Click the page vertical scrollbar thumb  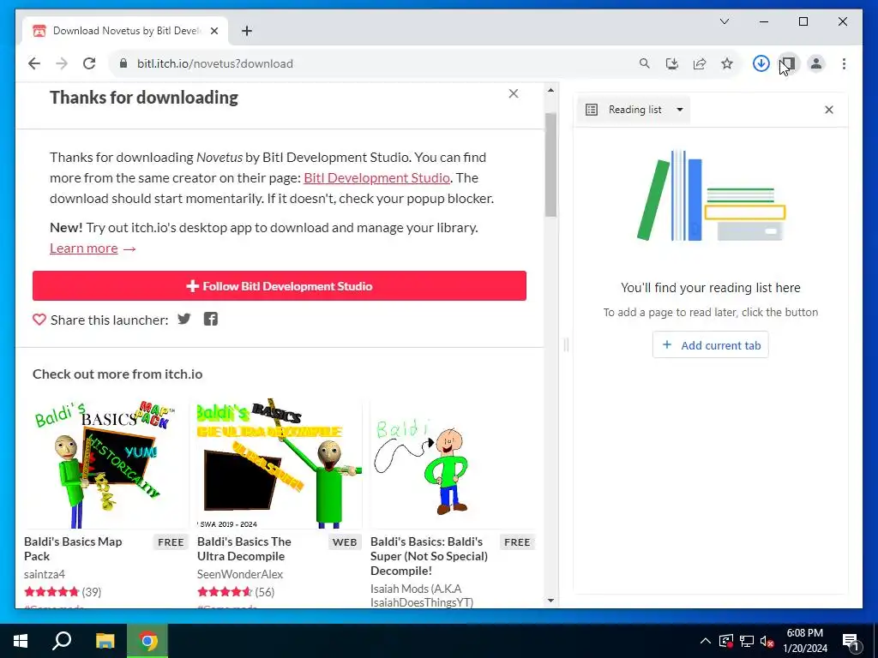(x=551, y=164)
